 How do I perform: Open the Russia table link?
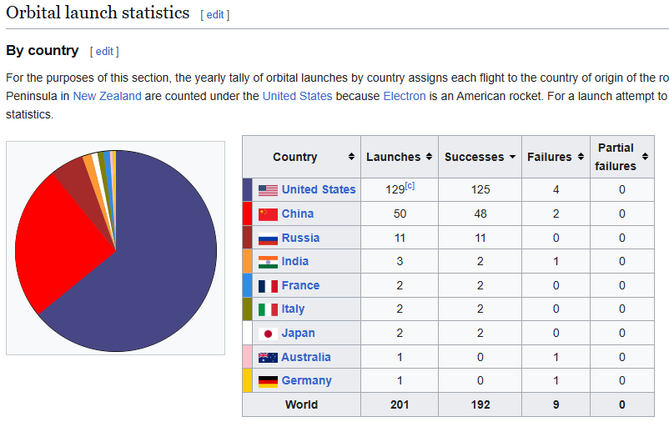click(300, 238)
